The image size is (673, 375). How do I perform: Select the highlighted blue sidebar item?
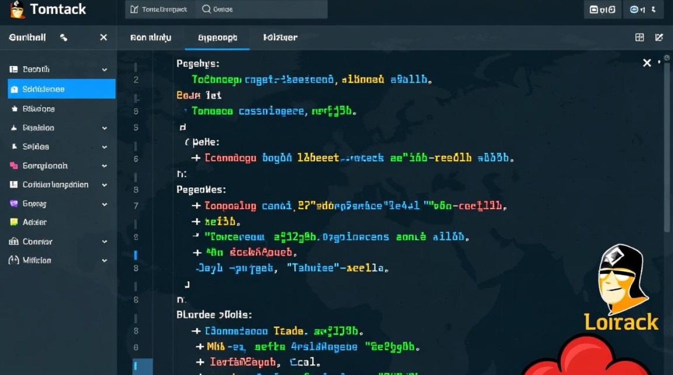[x=62, y=89]
